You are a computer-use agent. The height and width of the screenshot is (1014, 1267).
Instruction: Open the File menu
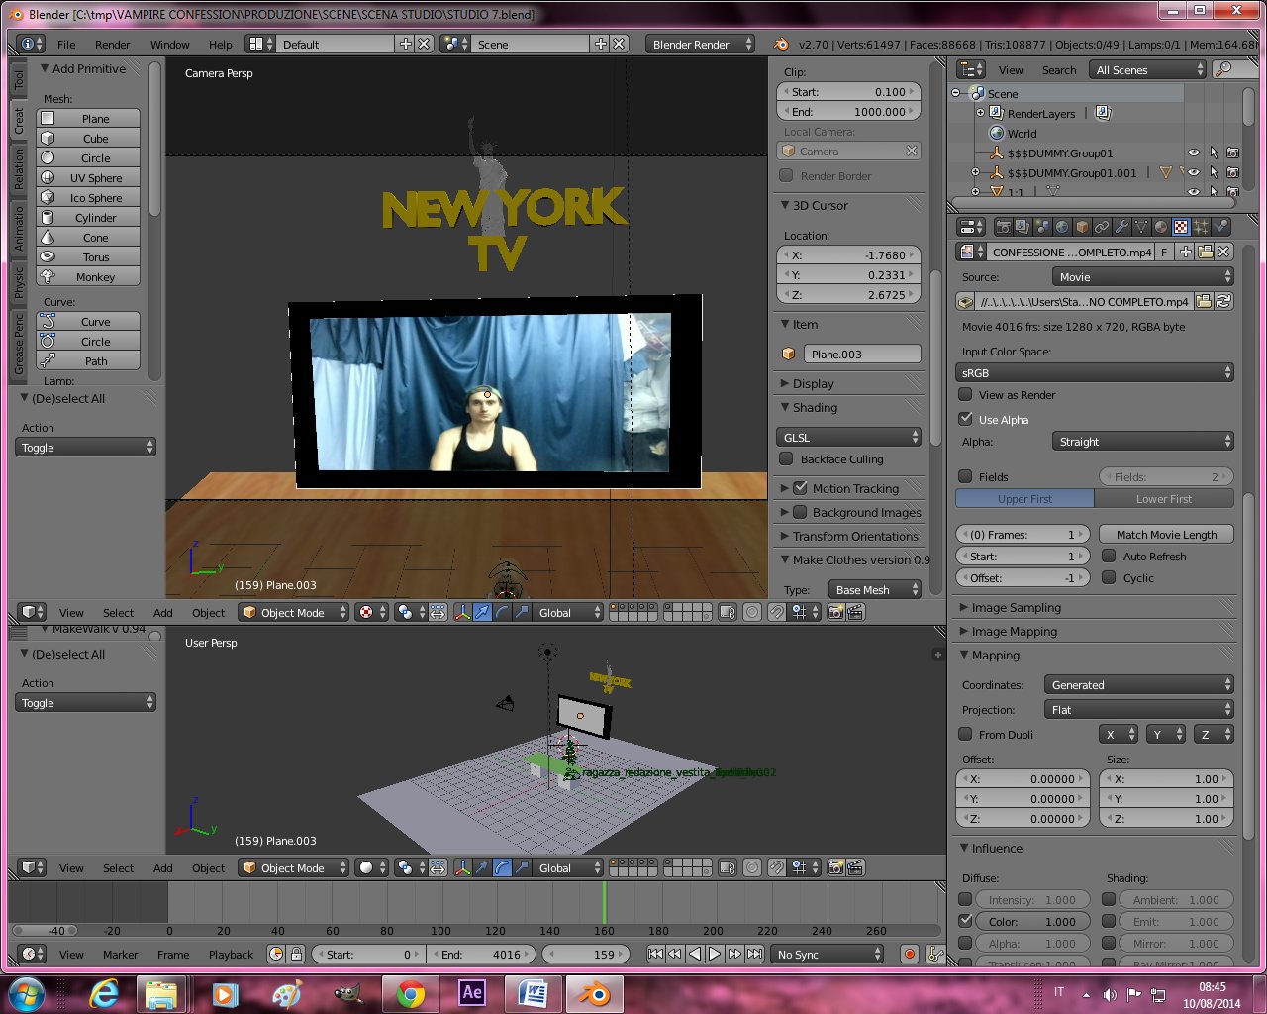[x=66, y=44]
